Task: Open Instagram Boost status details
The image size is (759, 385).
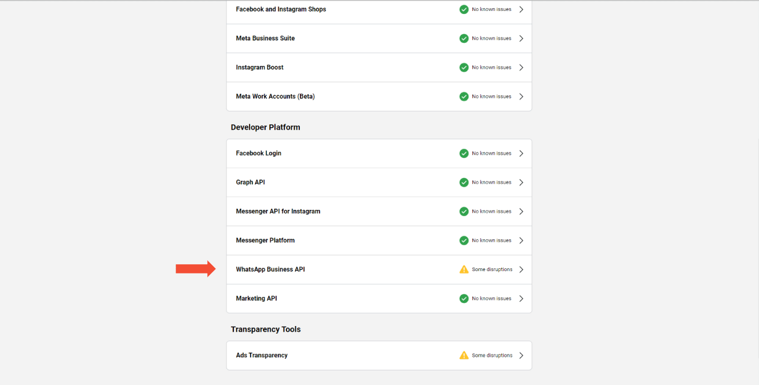Action: click(379, 67)
